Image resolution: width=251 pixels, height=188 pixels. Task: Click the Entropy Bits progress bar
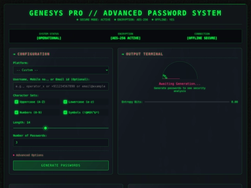[187, 102]
